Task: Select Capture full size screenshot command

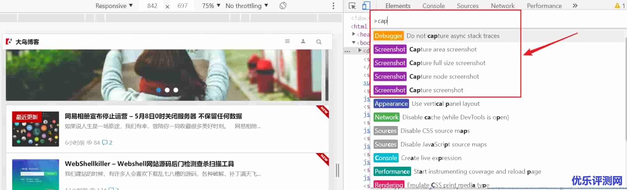Action: tap(447, 63)
